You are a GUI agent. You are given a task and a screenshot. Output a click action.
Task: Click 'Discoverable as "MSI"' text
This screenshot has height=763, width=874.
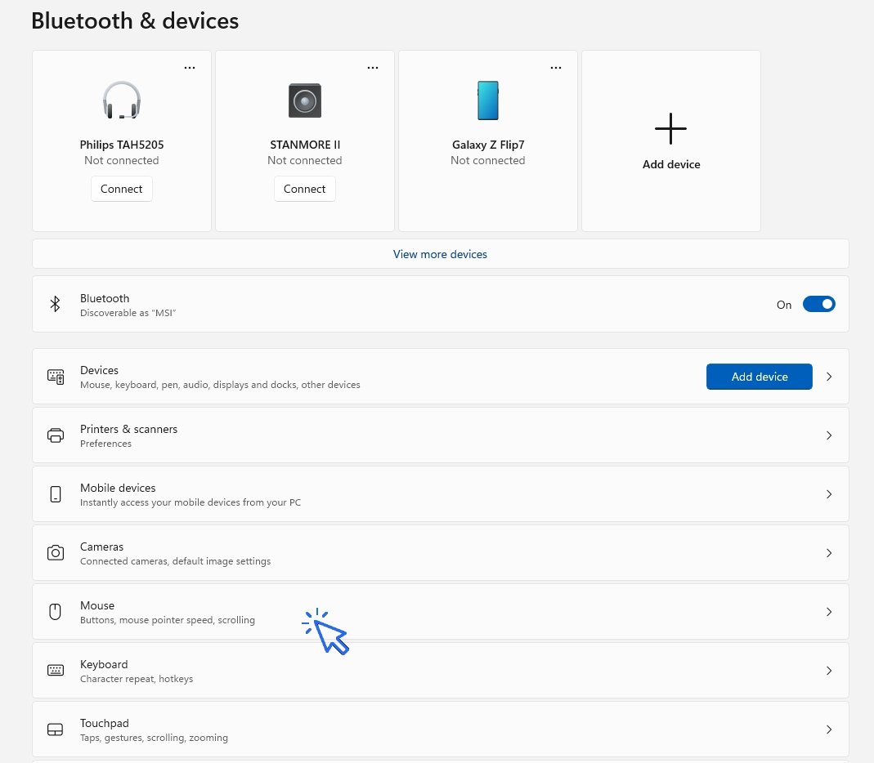pyautogui.click(x=128, y=313)
